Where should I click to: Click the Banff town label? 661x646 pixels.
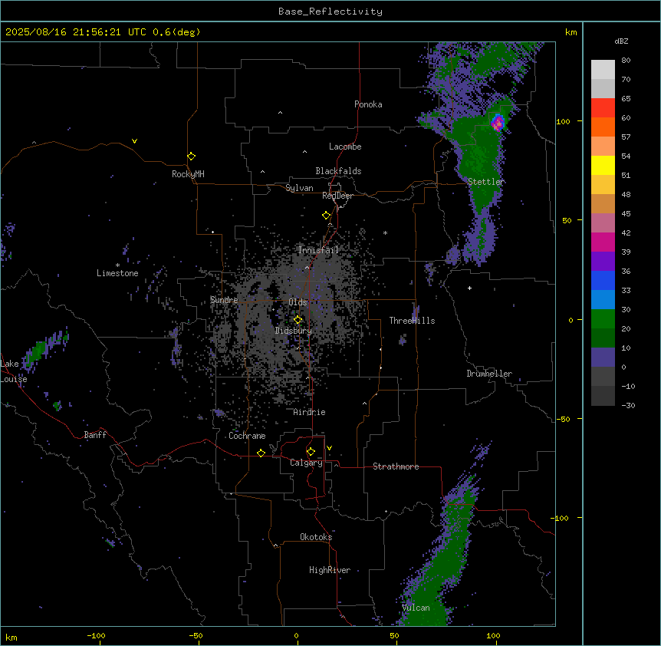tap(95, 435)
